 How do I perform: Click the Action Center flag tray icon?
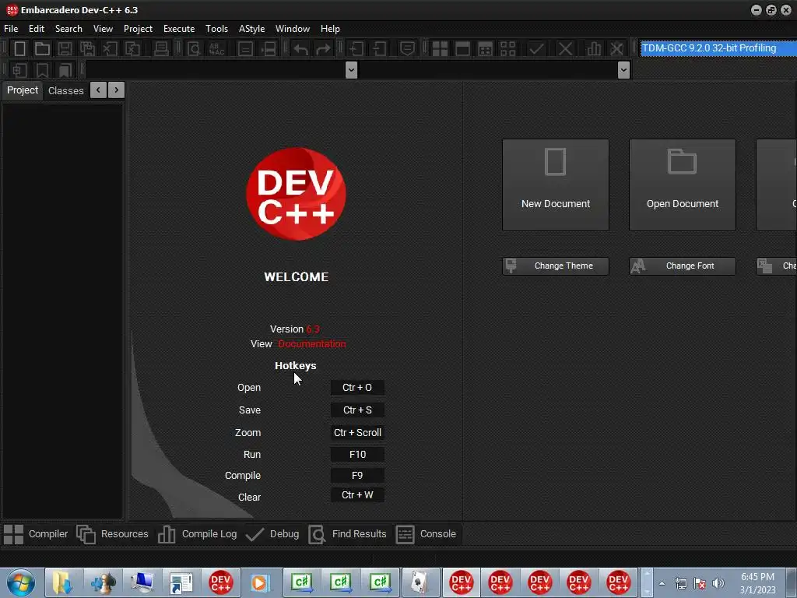pyautogui.click(x=700, y=584)
